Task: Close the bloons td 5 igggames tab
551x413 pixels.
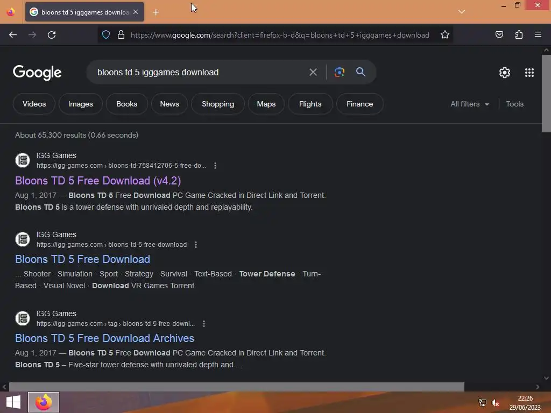Action: pyautogui.click(x=136, y=12)
